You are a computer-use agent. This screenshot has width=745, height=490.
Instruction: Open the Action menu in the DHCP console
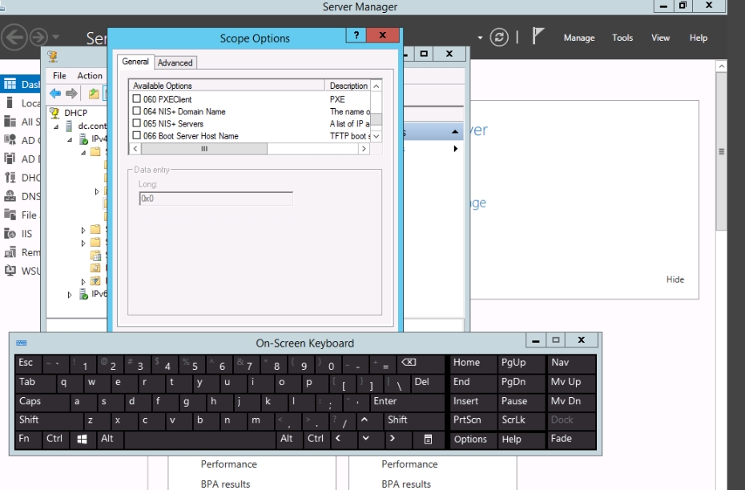click(x=90, y=75)
